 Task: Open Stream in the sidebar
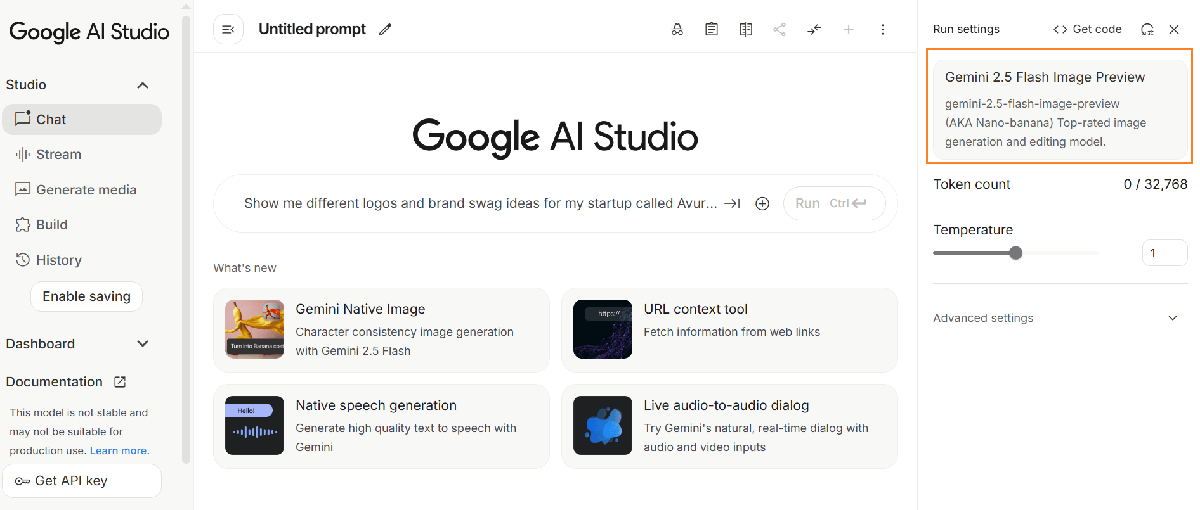click(x=82, y=155)
